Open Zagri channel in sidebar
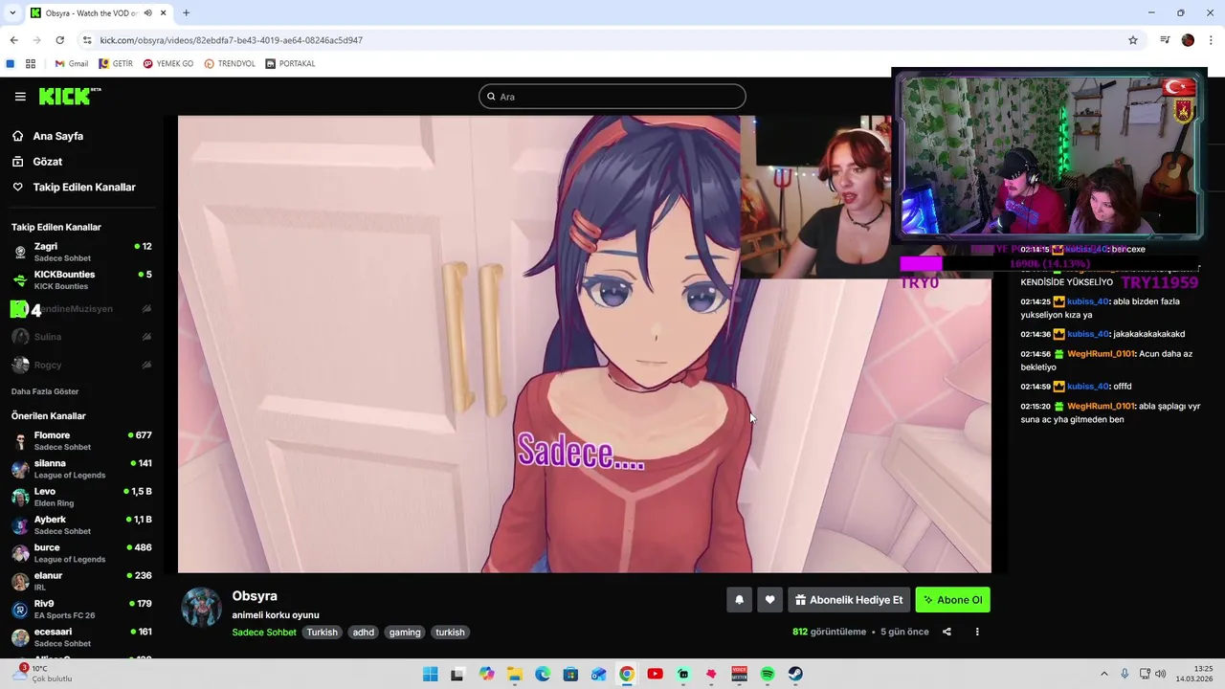The image size is (1225, 689). coord(81,252)
